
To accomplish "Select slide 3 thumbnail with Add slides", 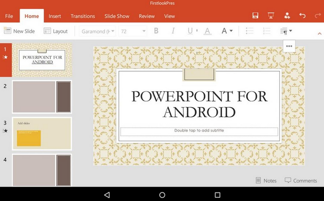I will (x=42, y=134).
